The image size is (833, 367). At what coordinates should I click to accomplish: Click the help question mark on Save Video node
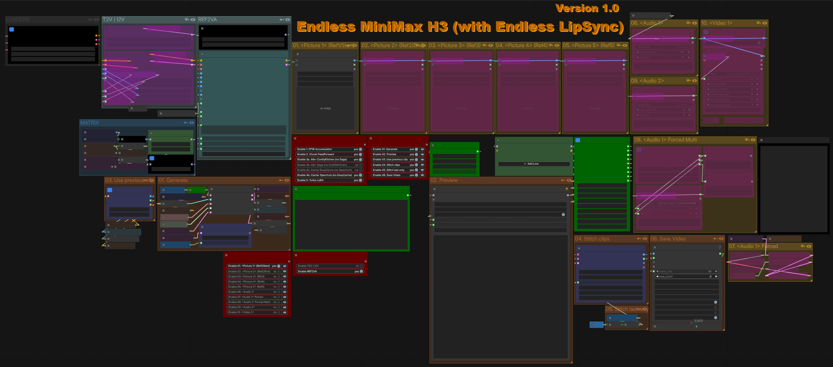pos(720,248)
